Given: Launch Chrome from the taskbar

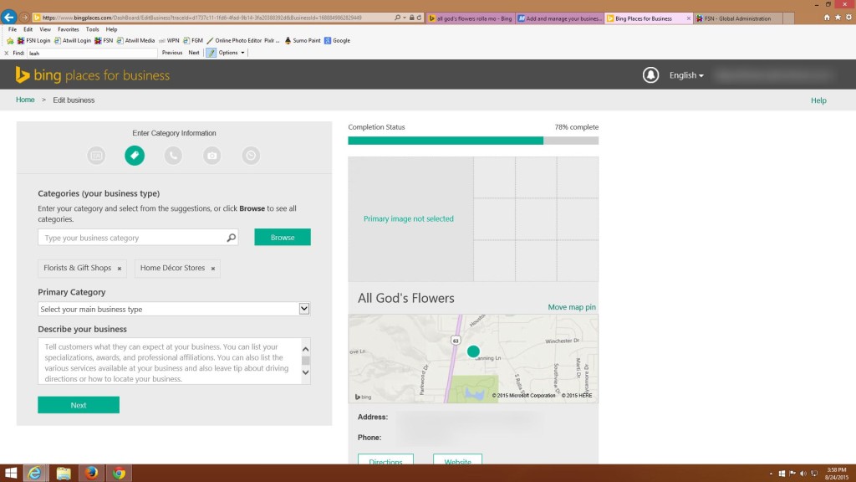Looking at the screenshot, I should click(x=119, y=473).
